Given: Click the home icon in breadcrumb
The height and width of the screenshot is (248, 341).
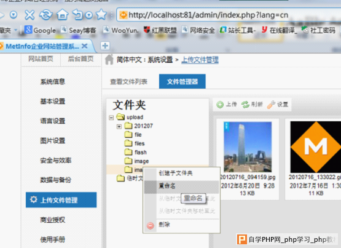Looking at the screenshot, I should [109, 60].
